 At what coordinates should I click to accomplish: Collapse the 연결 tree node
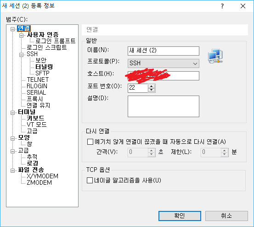(x=12, y=29)
